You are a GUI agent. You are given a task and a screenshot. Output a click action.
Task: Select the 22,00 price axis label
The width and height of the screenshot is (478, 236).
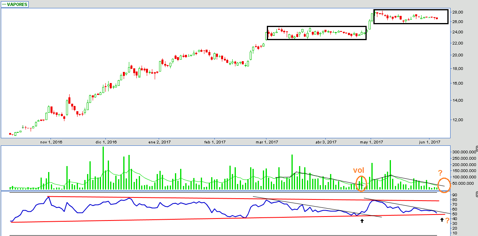459,43
